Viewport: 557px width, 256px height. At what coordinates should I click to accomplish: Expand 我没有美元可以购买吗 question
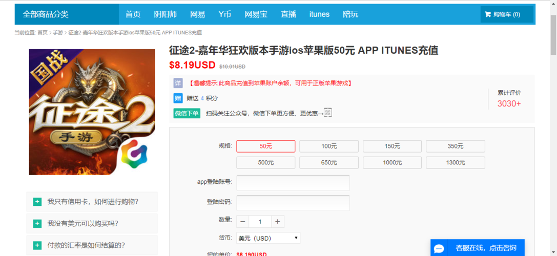pos(92,224)
